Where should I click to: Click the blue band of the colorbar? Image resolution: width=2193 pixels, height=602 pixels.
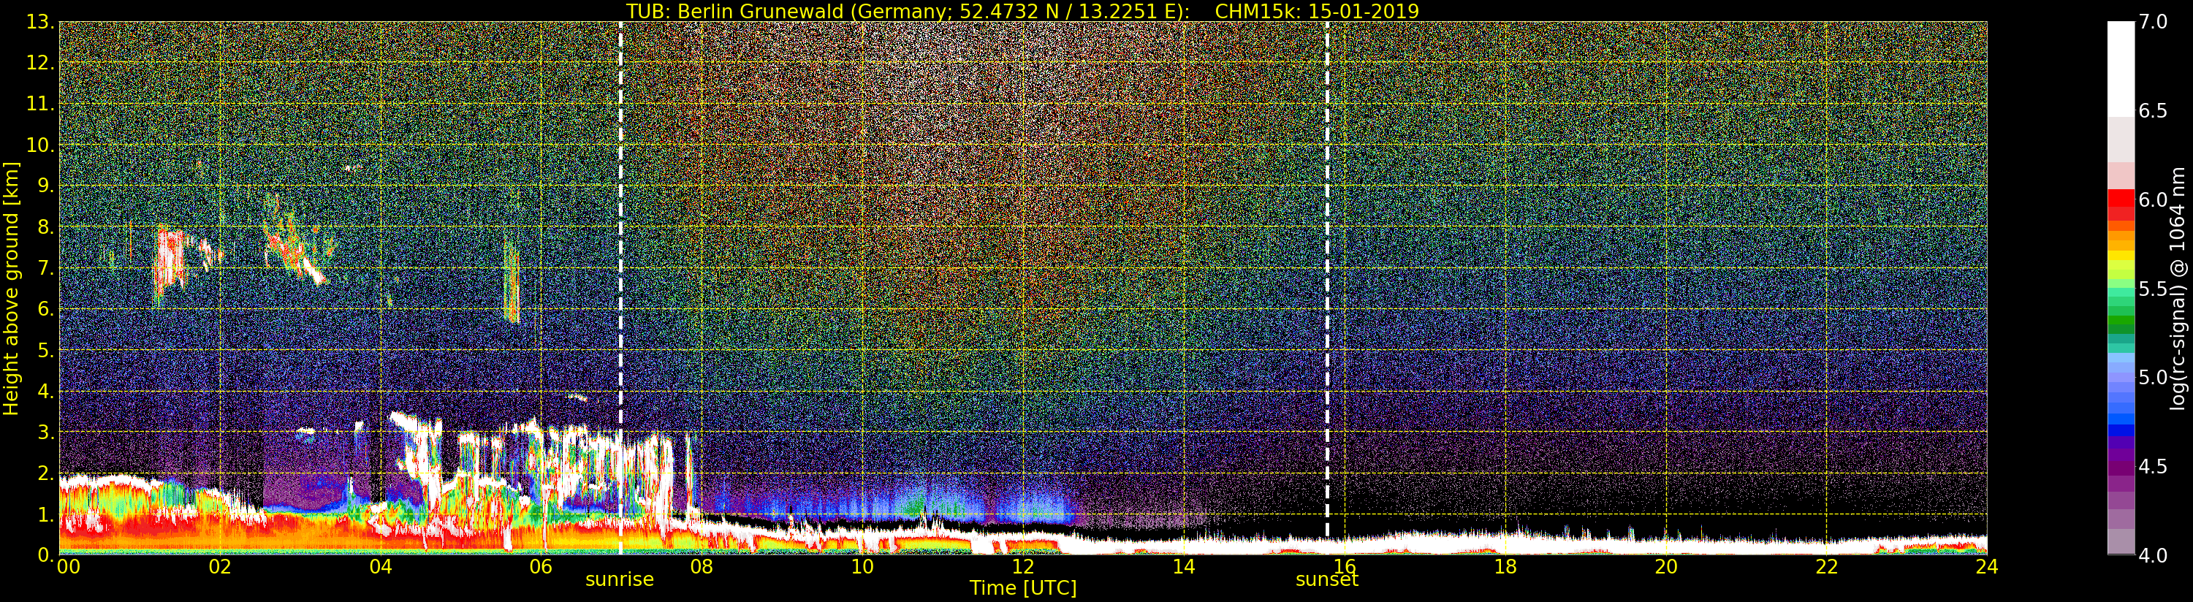tap(2121, 417)
